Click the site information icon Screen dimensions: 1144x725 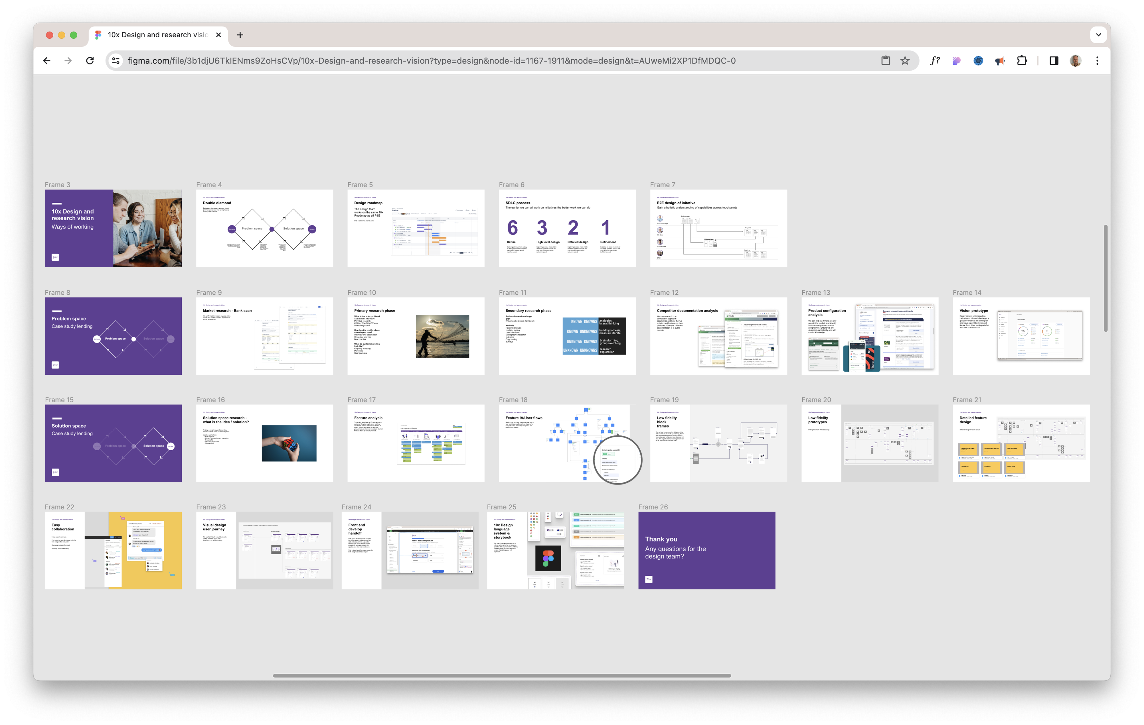[x=116, y=61]
